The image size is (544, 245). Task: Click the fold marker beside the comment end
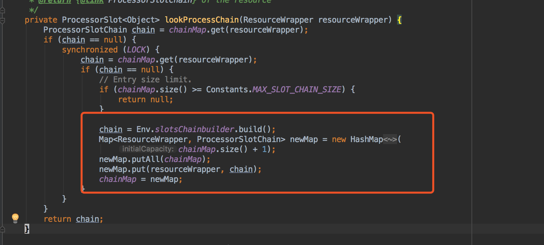(2, 10)
